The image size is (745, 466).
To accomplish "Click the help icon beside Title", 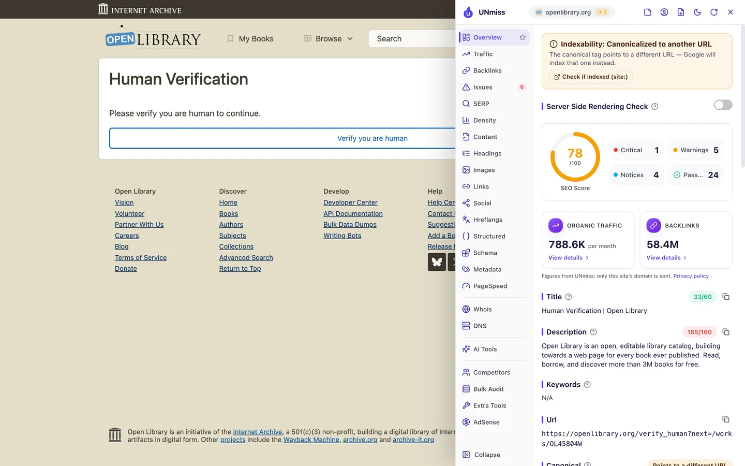I will [x=569, y=297].
